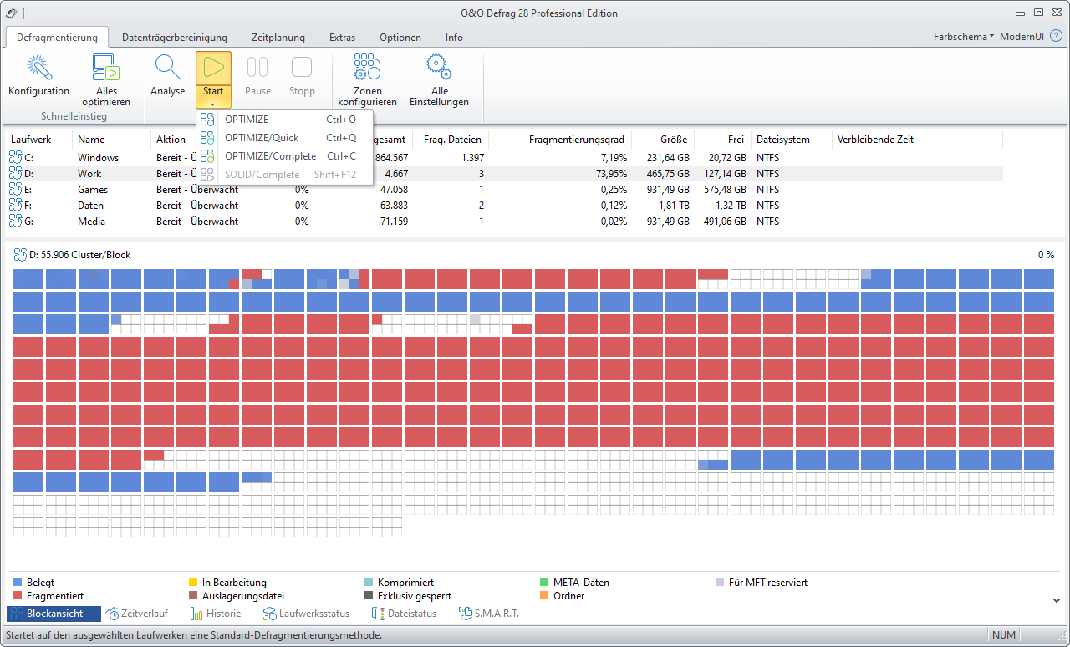Open the Defragmentierung tab
Image resolution: width=1070 pixels, height=647 pixels.
tap(57, 37)
